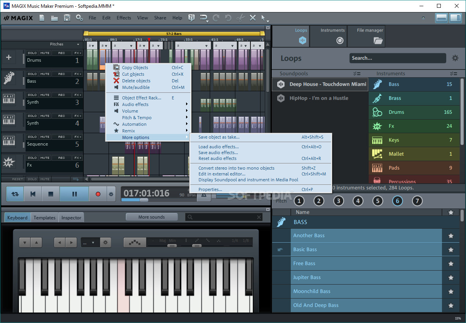The width and height of the screenshot is (466, 323).
Task: Select pitch 3 in the Pitch row
Action: [x=338, y=201]
